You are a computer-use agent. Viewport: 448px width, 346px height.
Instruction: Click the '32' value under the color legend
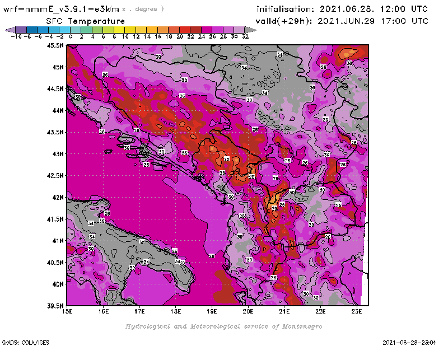coord(245,37)
